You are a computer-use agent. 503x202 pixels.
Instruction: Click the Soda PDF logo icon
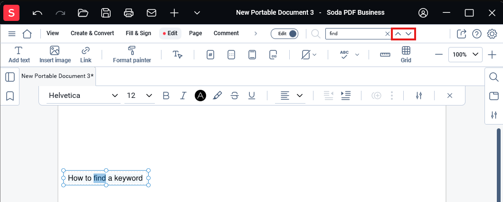(11, 13)
